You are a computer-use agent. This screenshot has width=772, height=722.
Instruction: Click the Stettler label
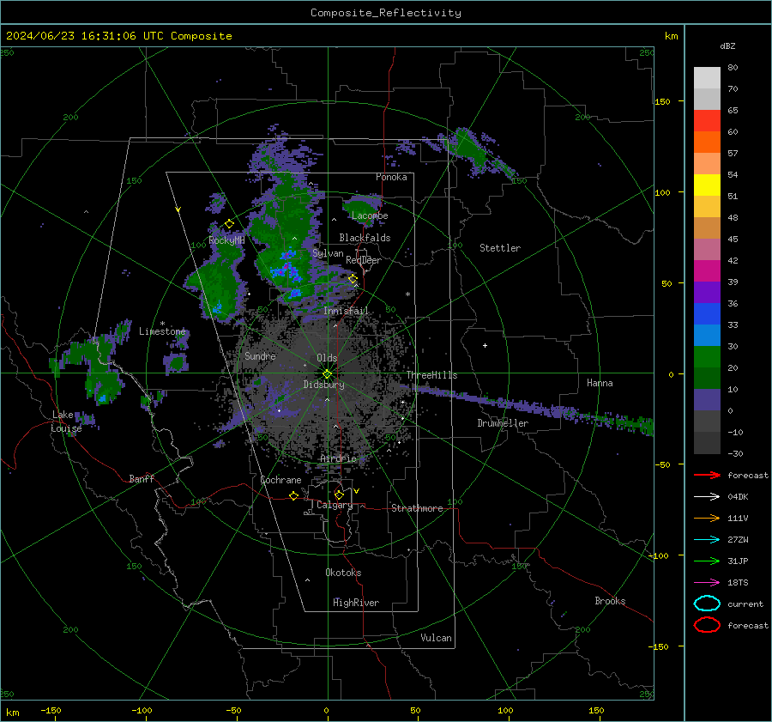tap(500, 248)
